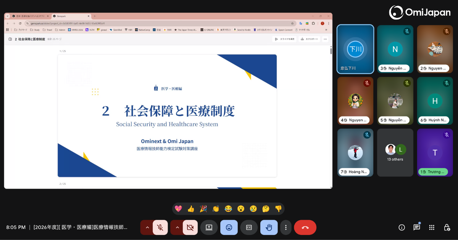The image size is (458, 240).
Task: Open the bookmarks overflow chevron in Chrome
Action: tap(326, 30)
